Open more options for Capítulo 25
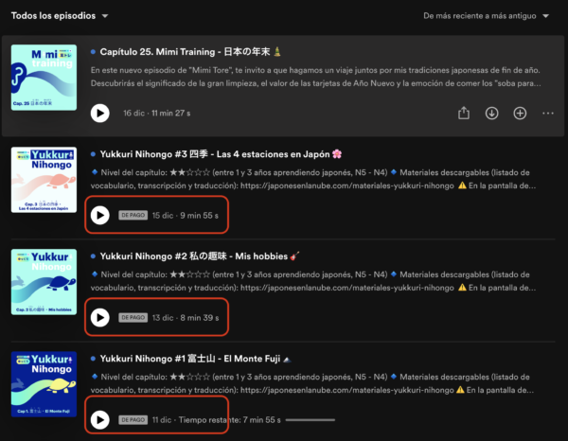This screenshot has height=441, width=568. click(547, 114)
